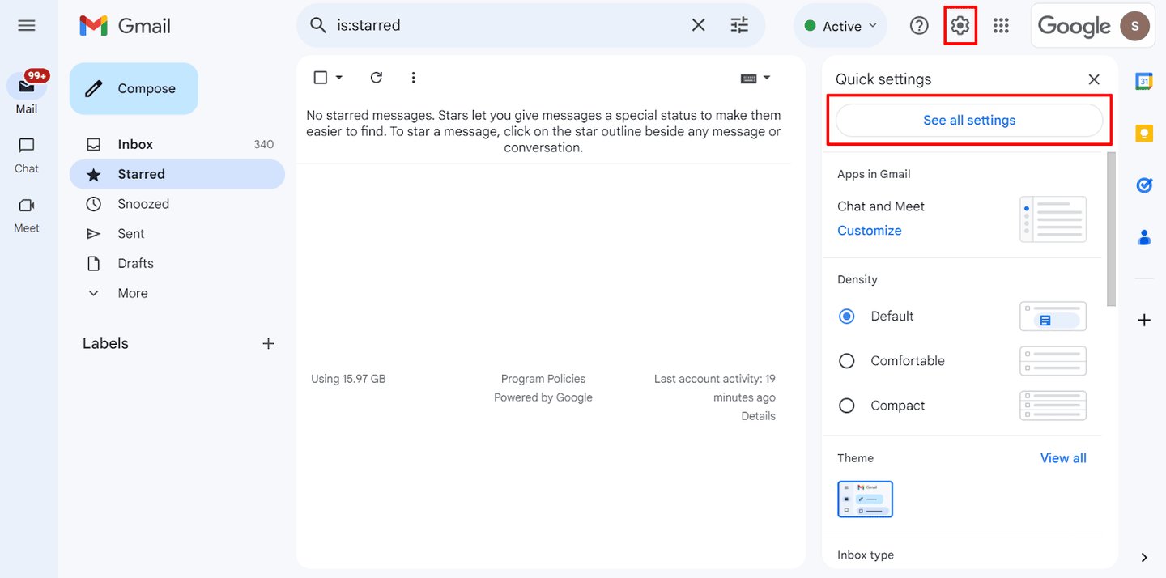Hide side panel with the bottom chevron
This screenshot has height=578, width=1166.
[1144, 557]
